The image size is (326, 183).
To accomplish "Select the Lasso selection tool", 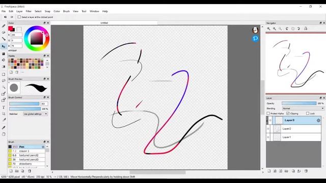I will (x=4, y=80).
